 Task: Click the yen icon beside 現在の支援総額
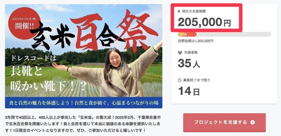(179, 11)
